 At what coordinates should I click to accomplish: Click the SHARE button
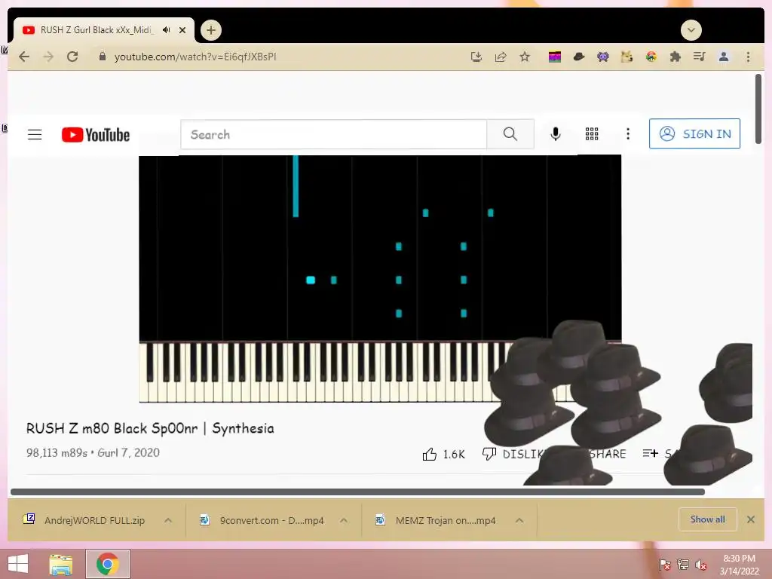[x=607, y=454]
